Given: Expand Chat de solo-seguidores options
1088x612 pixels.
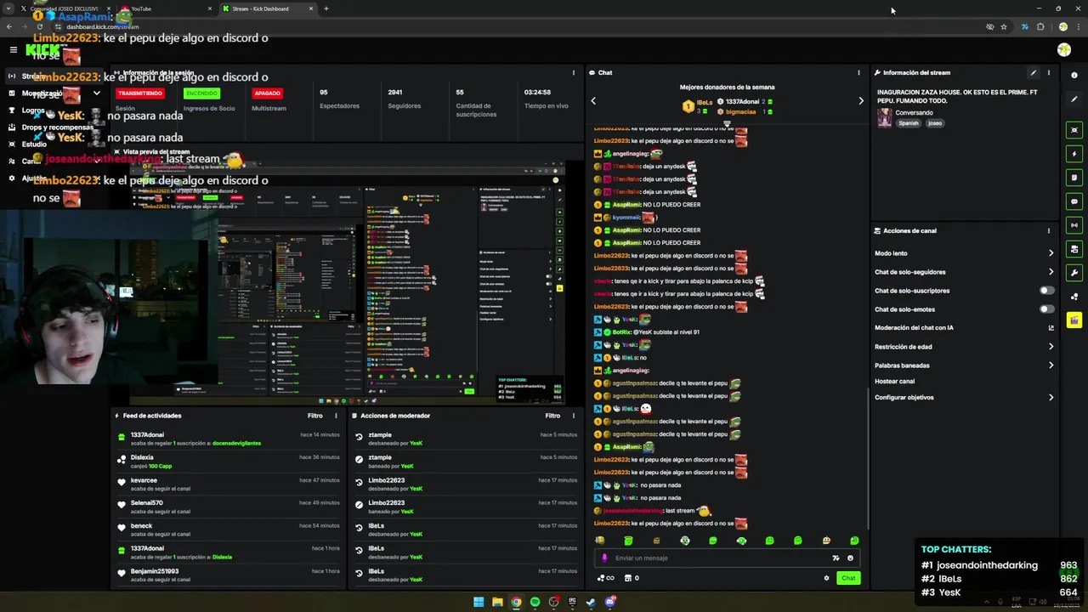Looking at the screenshot, I should click(x=1051, y=272).
